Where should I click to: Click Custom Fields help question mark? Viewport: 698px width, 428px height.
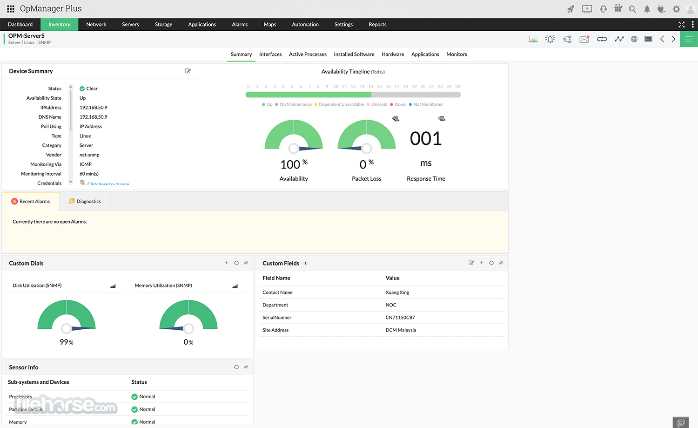(306, 264)
